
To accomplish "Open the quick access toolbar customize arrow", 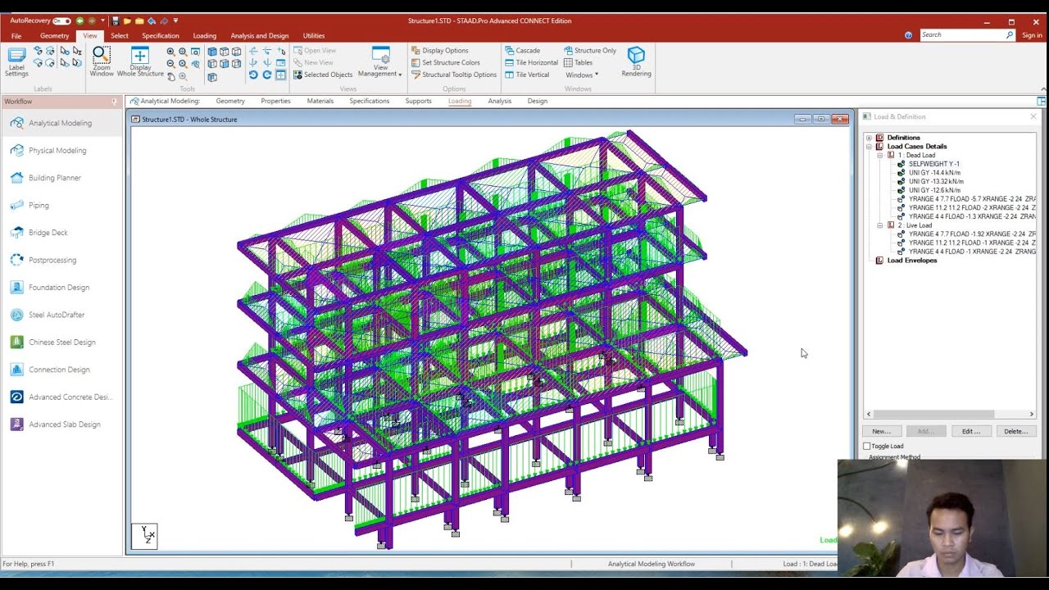I will (175, 20).
